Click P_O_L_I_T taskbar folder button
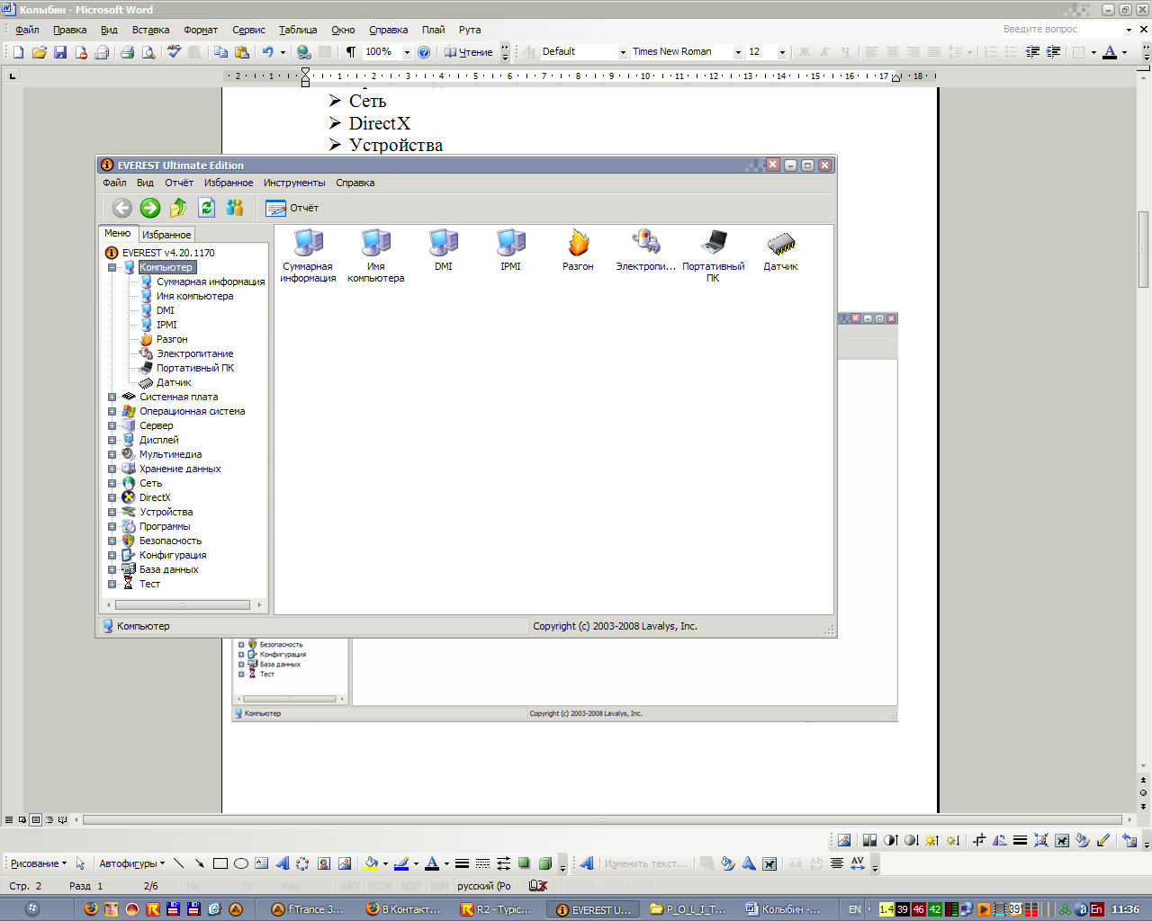The image size is (1152, 921). click(x=688, y=909)
